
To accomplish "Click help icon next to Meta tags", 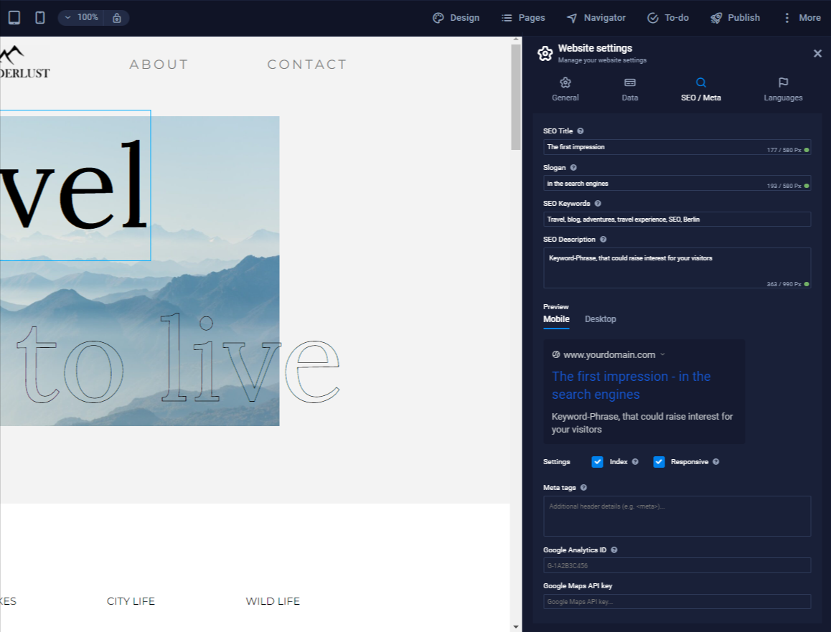I will pos(583,488).
